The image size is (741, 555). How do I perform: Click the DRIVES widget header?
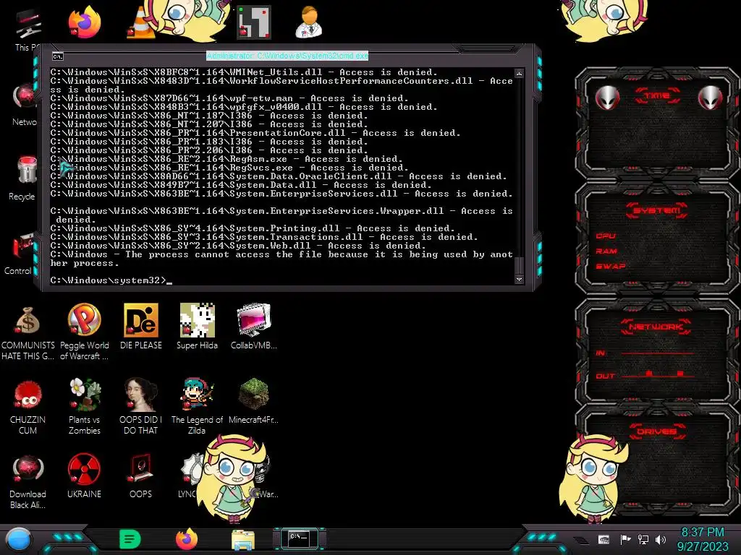657,431
